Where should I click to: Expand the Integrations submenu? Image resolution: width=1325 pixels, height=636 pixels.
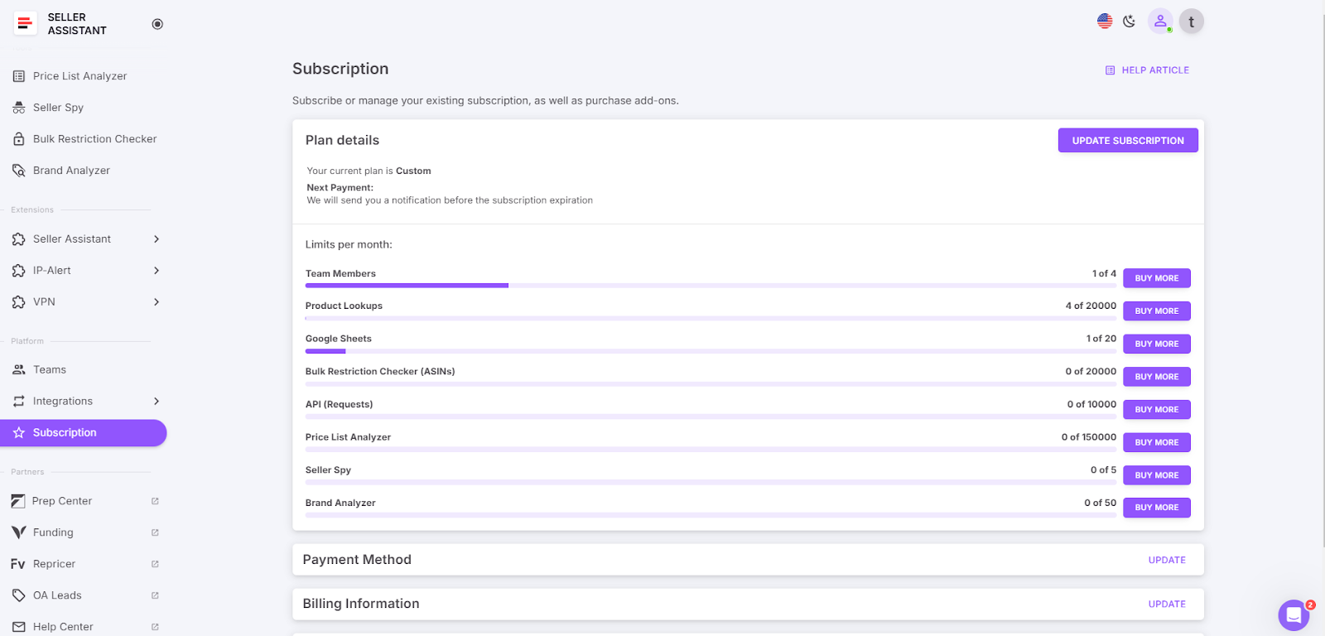157,402
